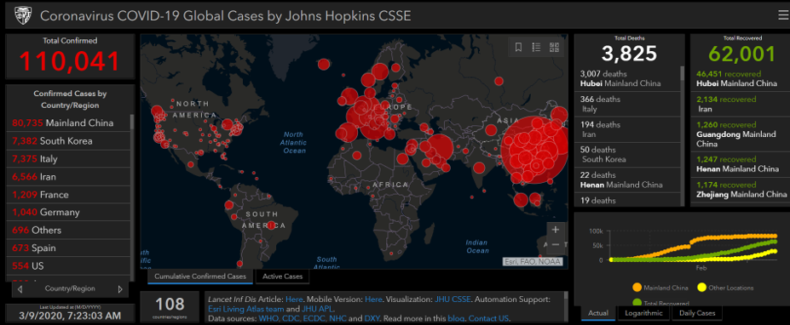Open the Esri Living Atlas team link
Screen dimensions: 790x325
246,309
